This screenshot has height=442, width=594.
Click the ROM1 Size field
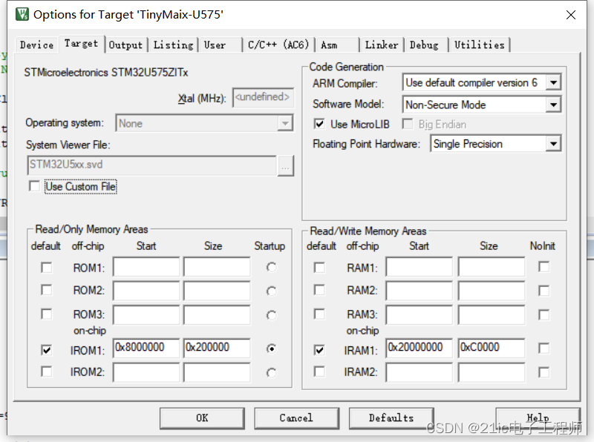click(217, 267)
